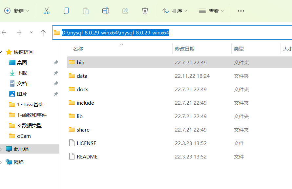Click the date 22.11.22 18:24
This screenshot has height=189, width=292.
(x=192, y=76)
